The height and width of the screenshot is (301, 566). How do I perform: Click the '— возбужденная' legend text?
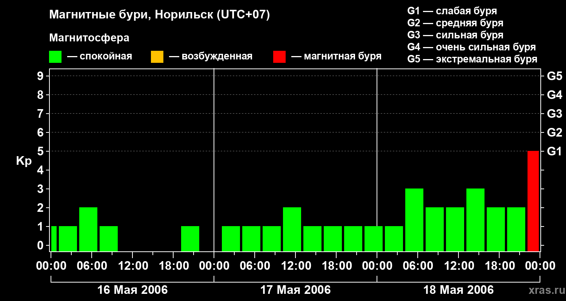pyautogui.click(x=211, y=56)
